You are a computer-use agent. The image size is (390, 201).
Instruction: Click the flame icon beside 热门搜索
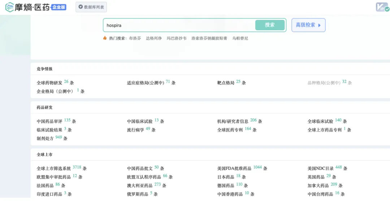(x=105, y=38)
